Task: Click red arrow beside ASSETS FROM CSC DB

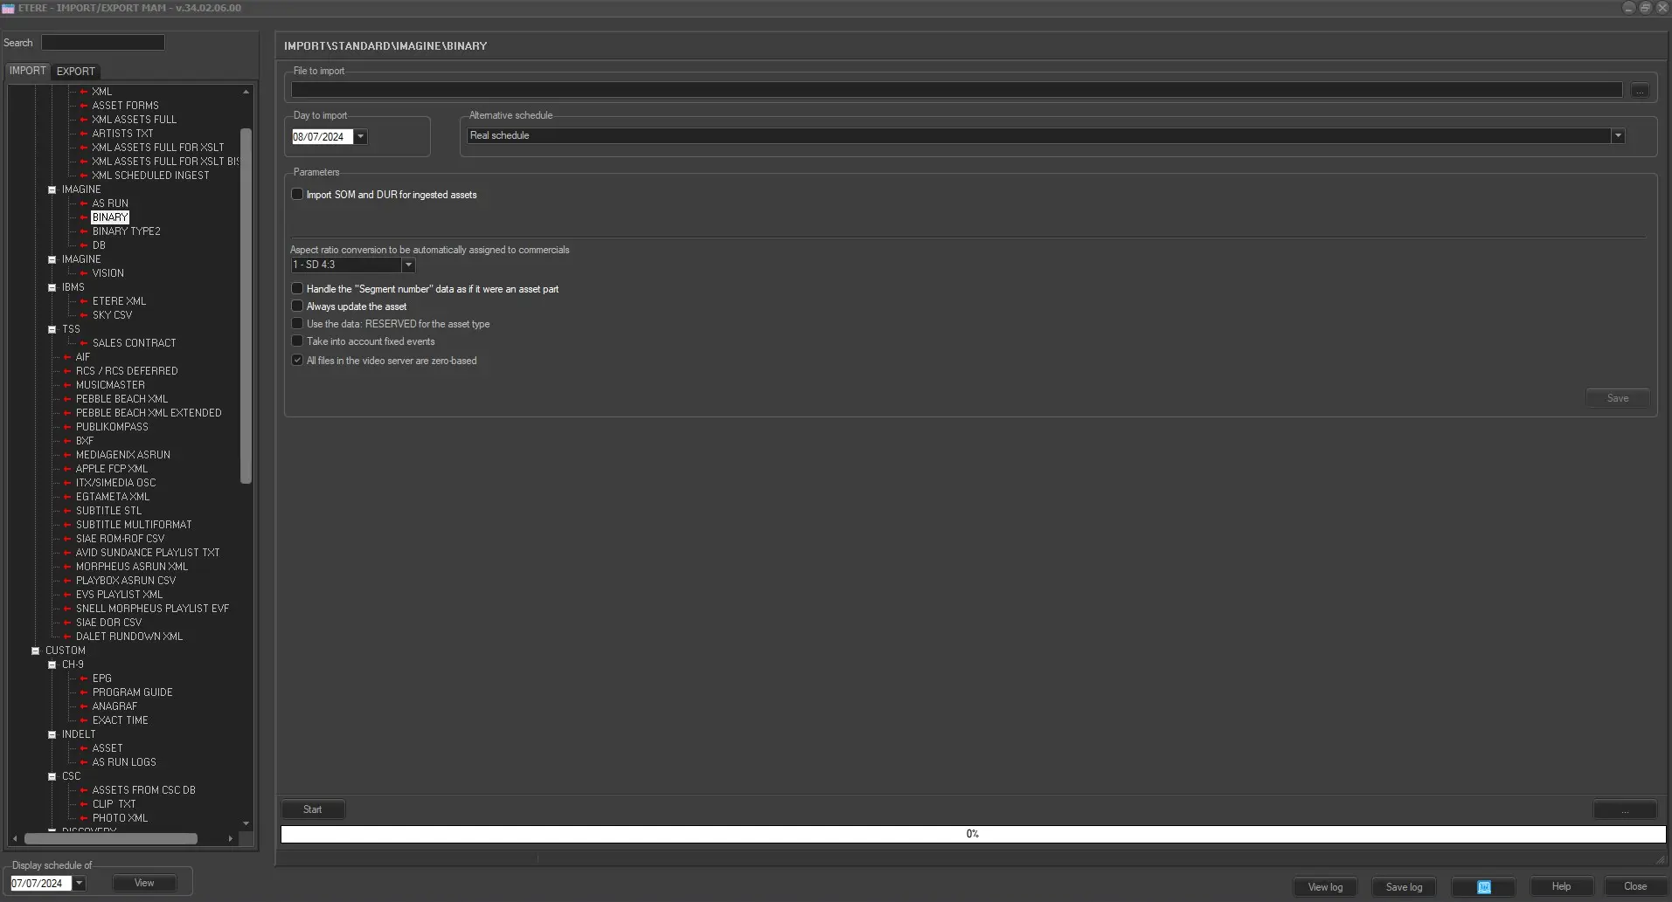Action: 84,790
